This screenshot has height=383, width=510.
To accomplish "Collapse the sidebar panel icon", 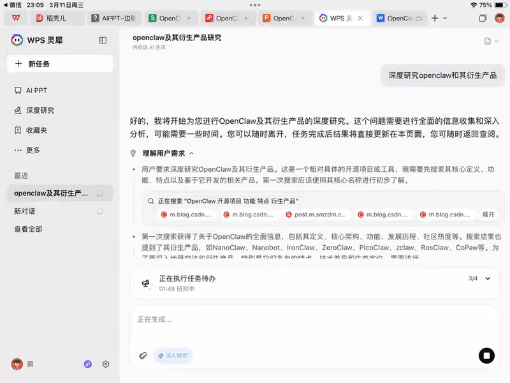I will (103, 40).
